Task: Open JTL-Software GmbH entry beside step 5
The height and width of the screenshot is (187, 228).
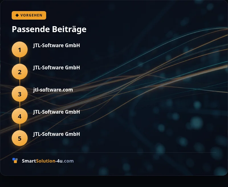Action: click(56, 134)
